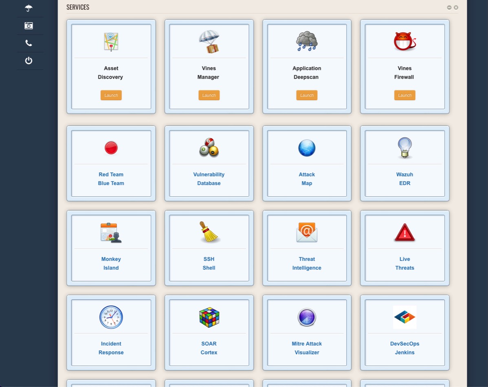The image size is (488, 387).
Task: Open the Red Team Blue Team red dot icon
Action: [x=111, y=148]
